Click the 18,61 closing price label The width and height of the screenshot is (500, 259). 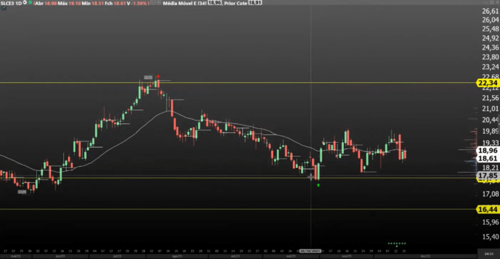pos(488,159)
